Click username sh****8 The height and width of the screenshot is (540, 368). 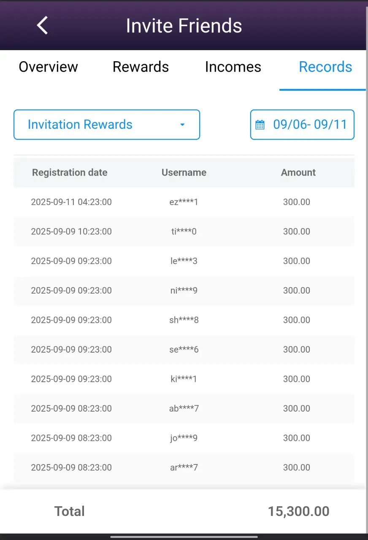coord(184,320)
